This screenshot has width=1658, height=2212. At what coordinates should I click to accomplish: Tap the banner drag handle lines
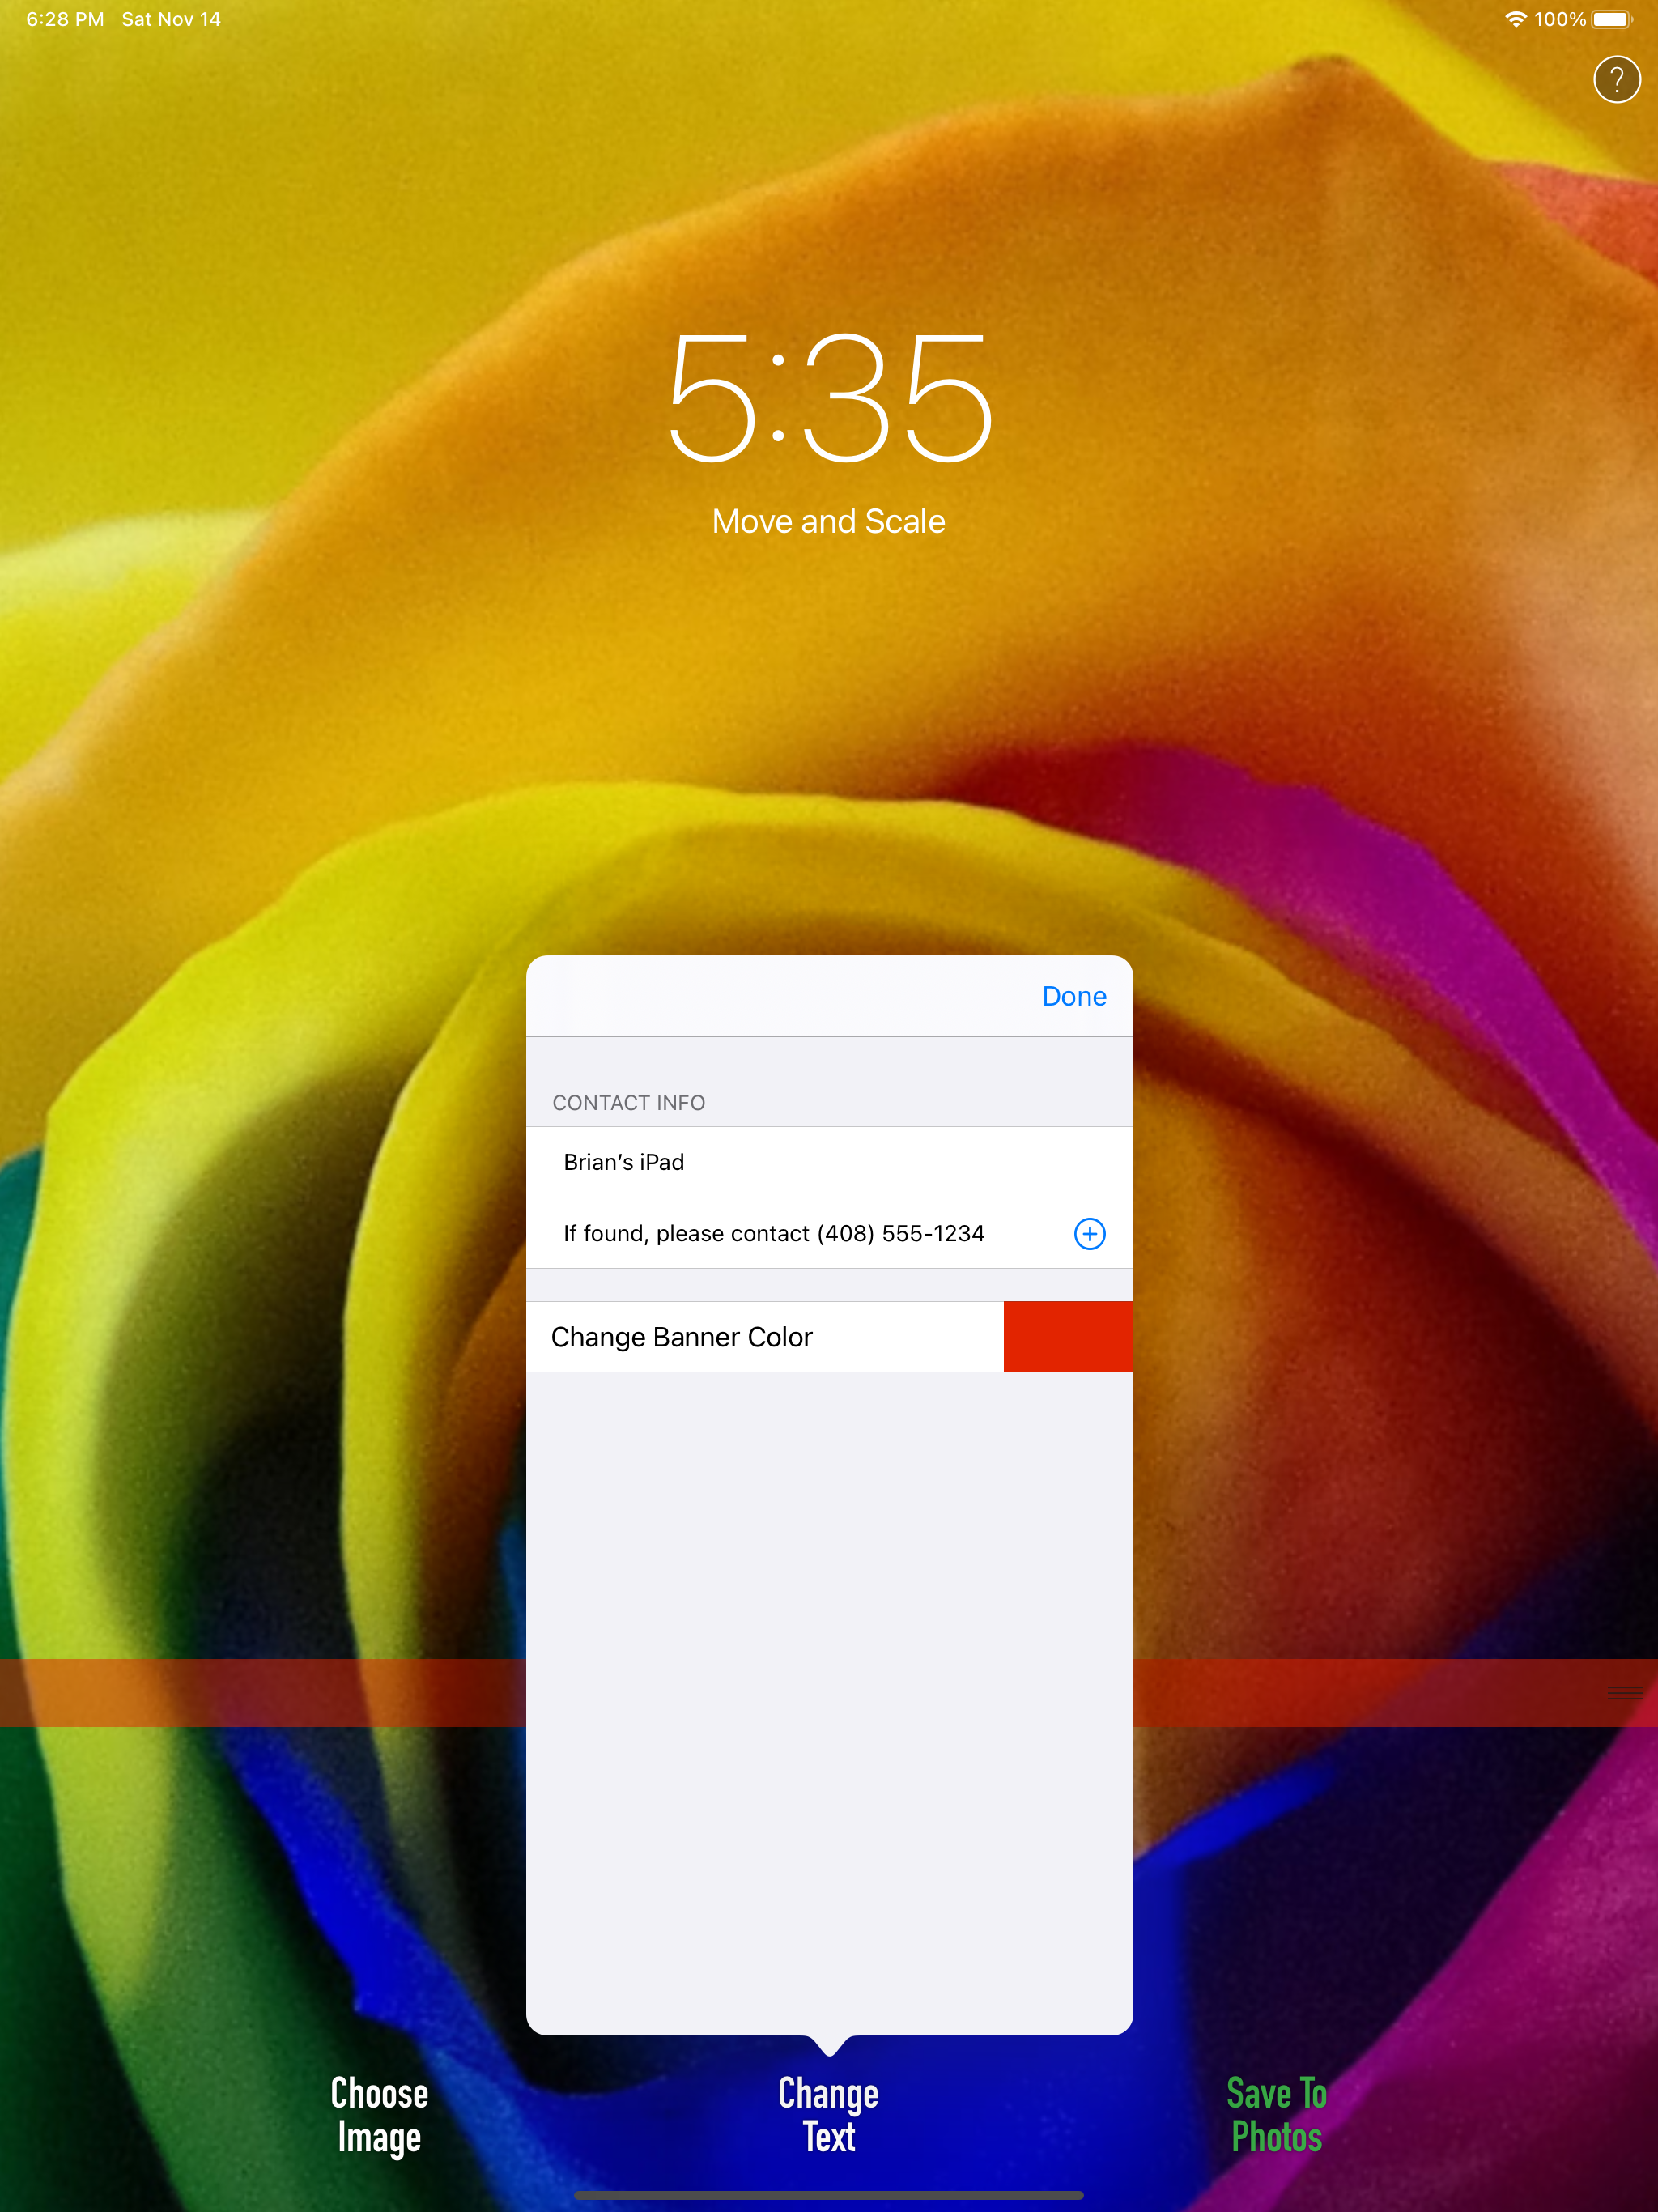(x=1625, y=1693)
